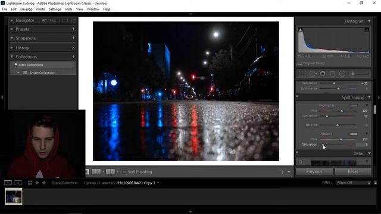Image resolution: width=381 pixels, height=214 pixels.
Task: Open the Photo menu
Action: point(40,10)
